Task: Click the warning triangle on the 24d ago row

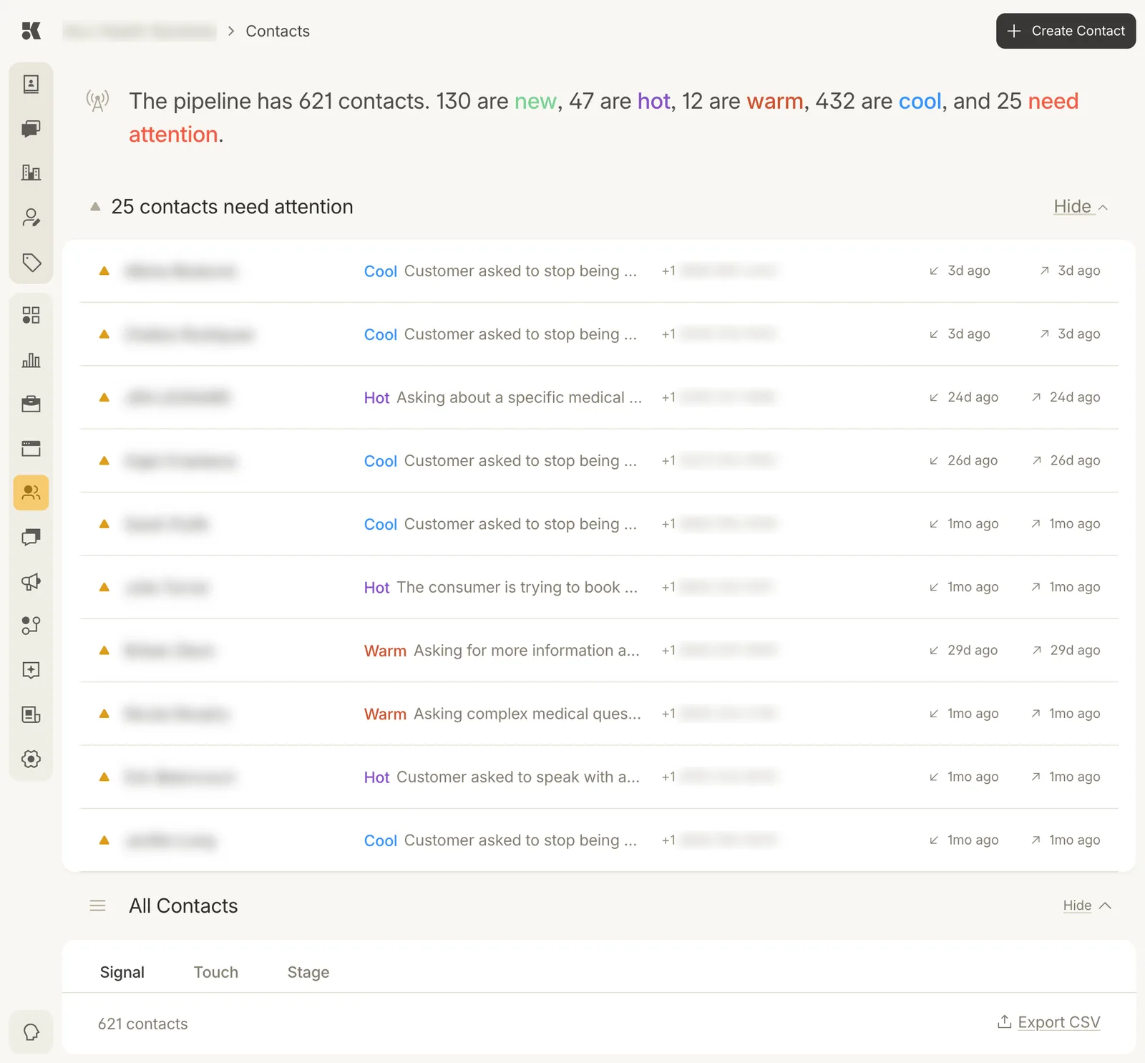Action: click(104, 397)
